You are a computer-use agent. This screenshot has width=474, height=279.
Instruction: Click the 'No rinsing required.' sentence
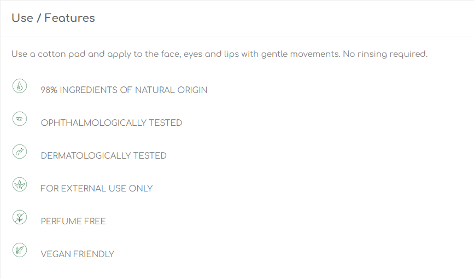click(385, 54)
